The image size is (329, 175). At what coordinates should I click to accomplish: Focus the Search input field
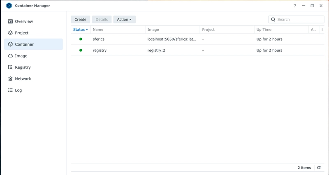point(299,19)
